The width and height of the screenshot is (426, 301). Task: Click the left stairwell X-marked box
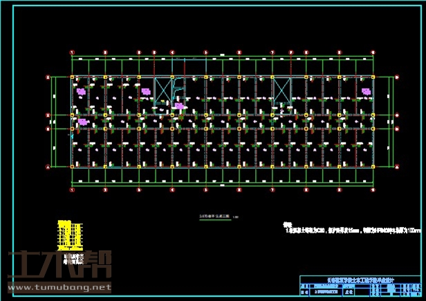163,91
